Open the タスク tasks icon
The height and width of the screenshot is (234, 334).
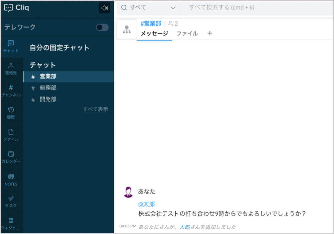point(11,201)
